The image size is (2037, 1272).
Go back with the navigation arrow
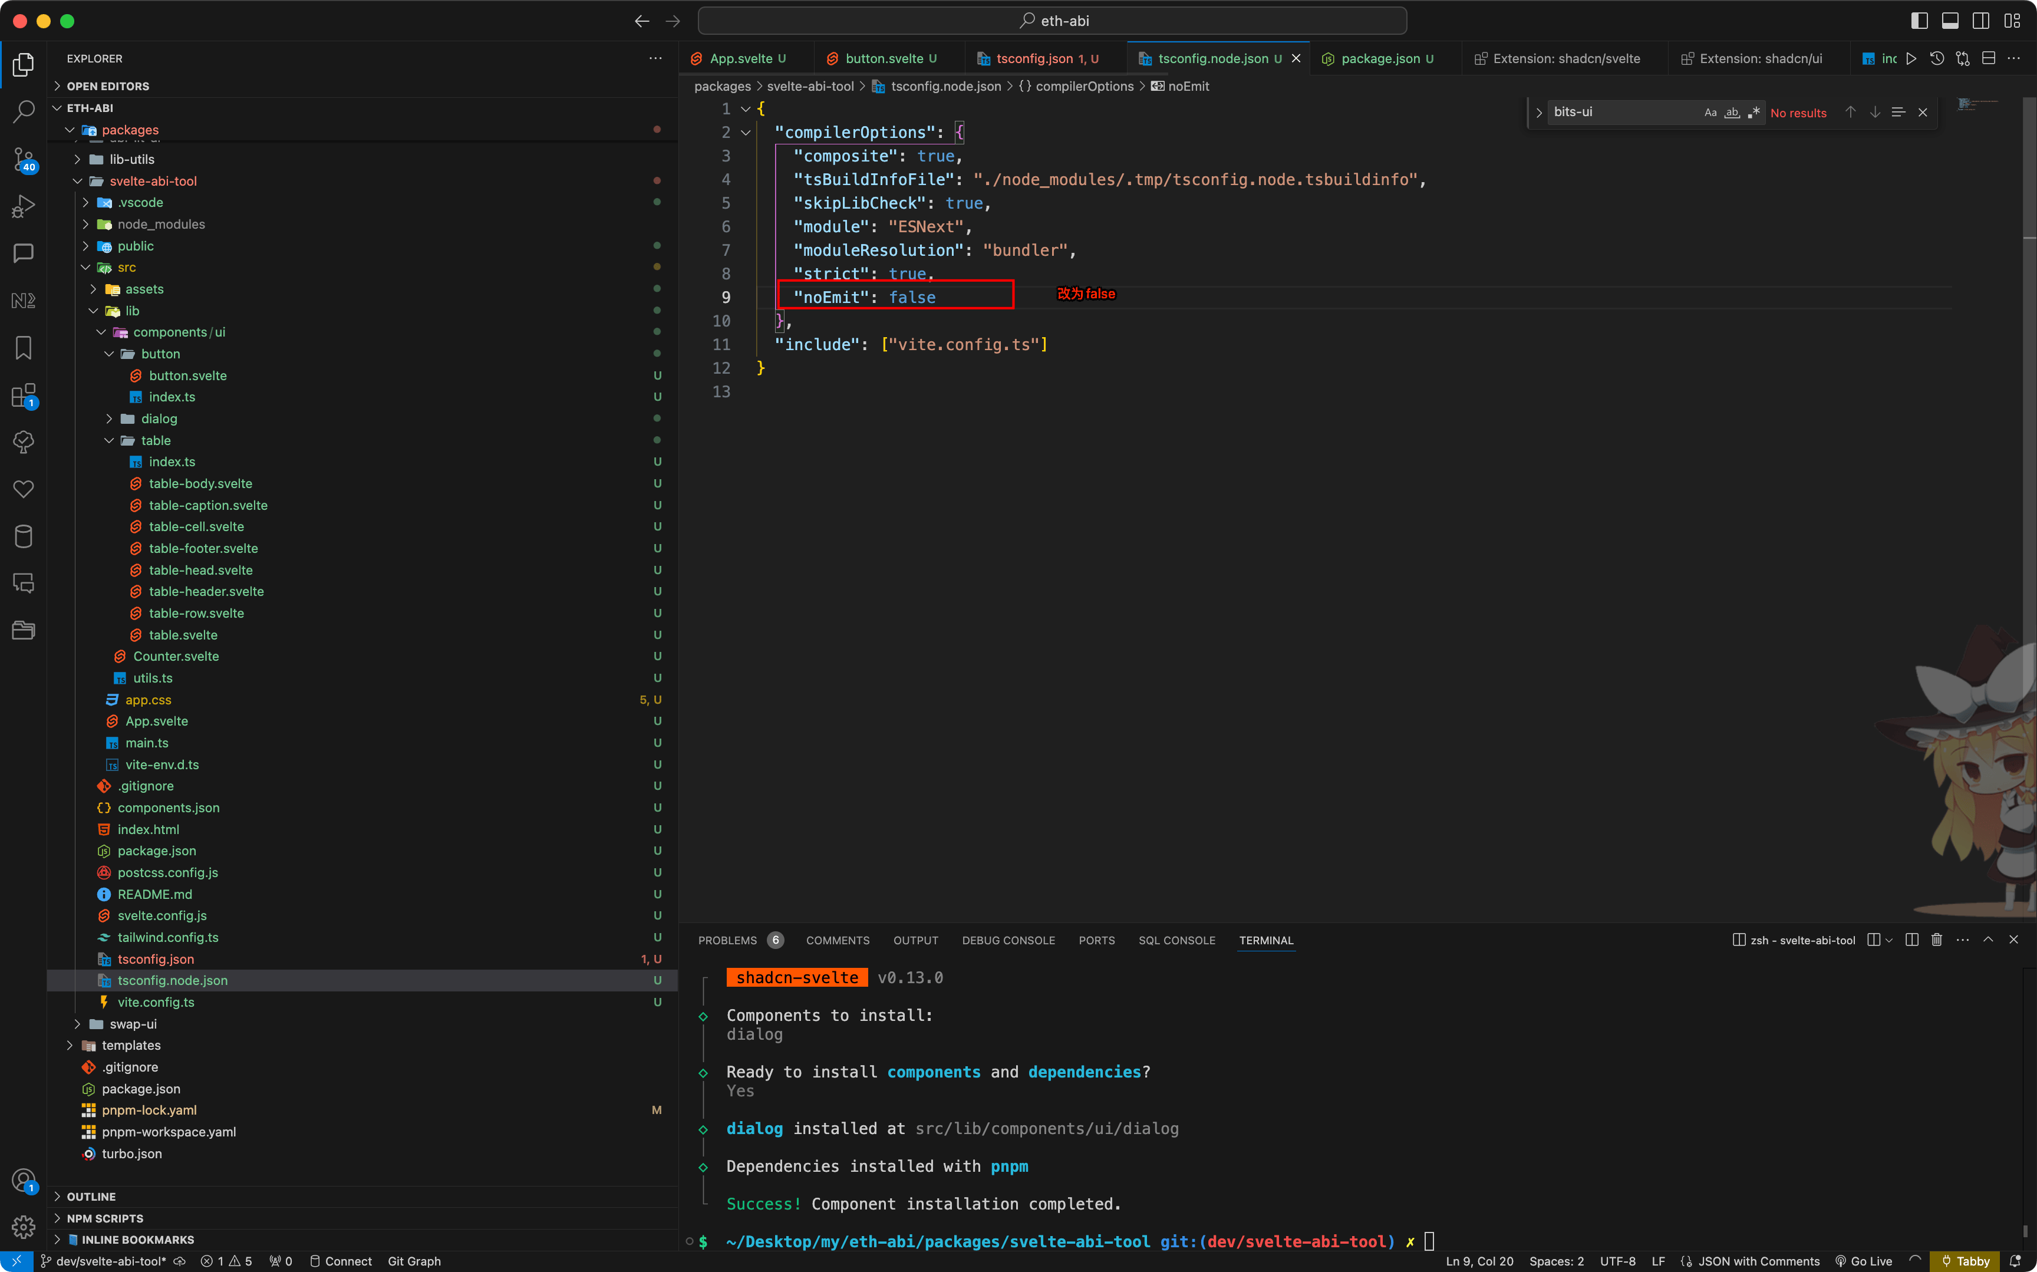[642, 21]
